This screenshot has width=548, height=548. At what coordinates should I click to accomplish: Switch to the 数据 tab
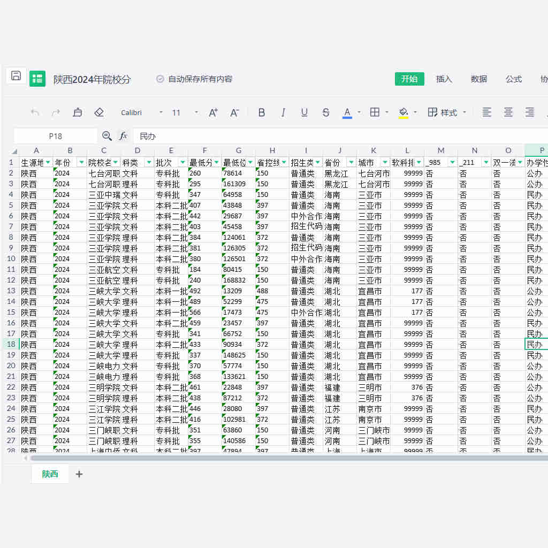(x=479, y=79)
